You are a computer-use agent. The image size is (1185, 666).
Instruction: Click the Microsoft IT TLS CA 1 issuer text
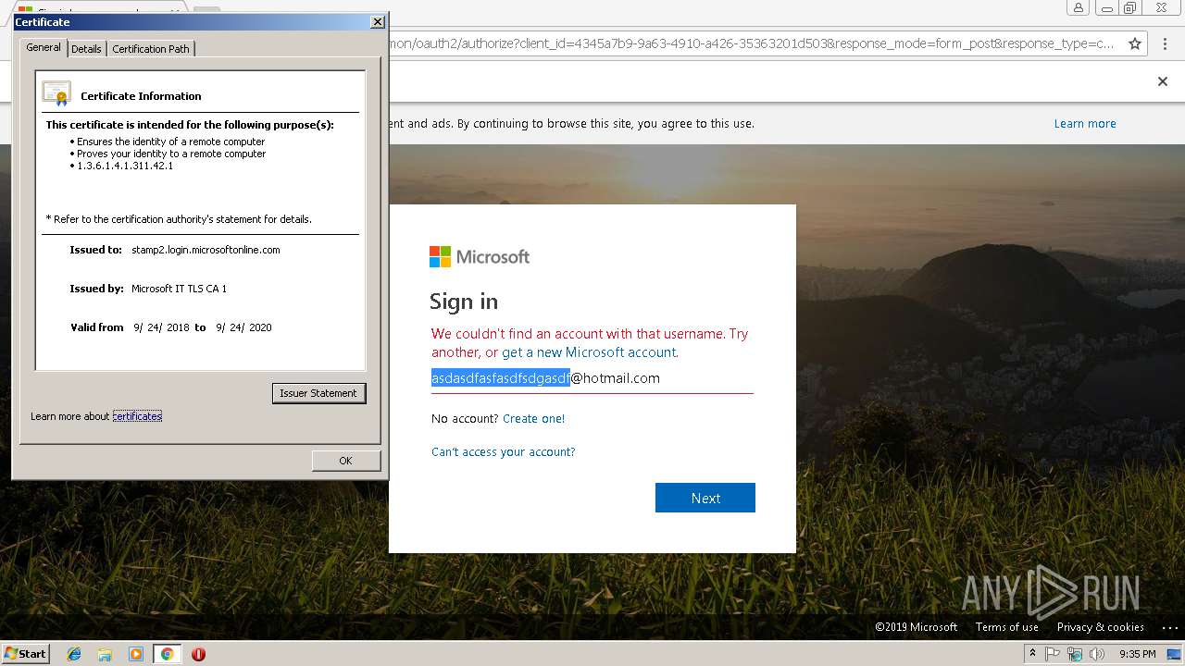click(x=179, y=289)
